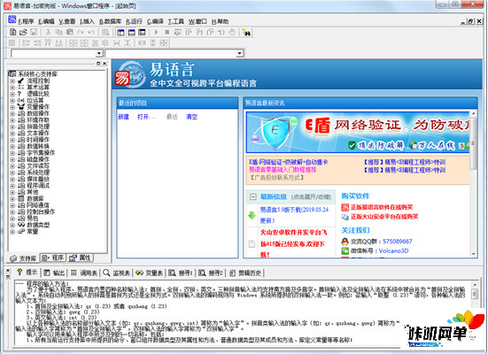This screenshot has height=354, width=488.
Task: Click the 575089667 QQ group link
Action: tap(397, 242)
